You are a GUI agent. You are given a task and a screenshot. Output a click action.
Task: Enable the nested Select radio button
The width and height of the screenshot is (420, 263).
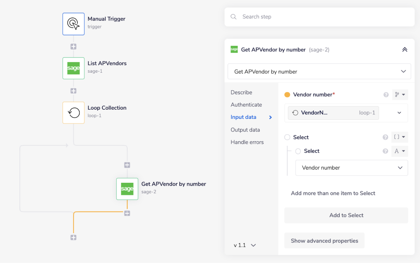tap(298, 151)
